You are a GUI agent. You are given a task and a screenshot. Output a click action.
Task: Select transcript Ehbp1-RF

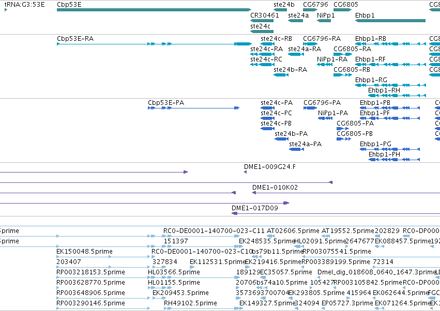[390, 65]
